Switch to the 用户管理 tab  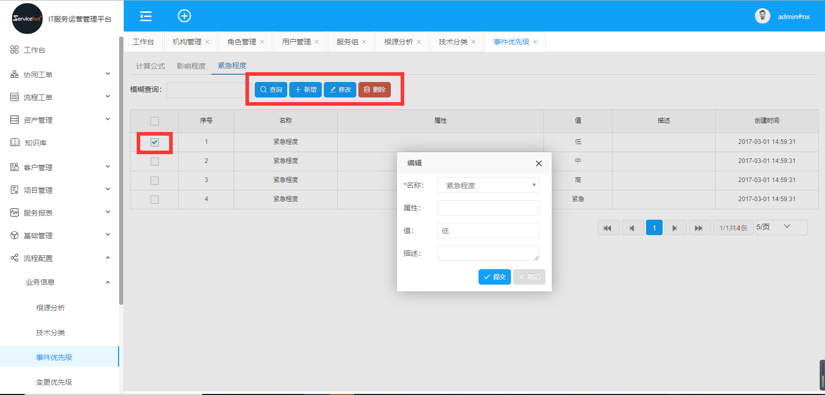(296, 42)
